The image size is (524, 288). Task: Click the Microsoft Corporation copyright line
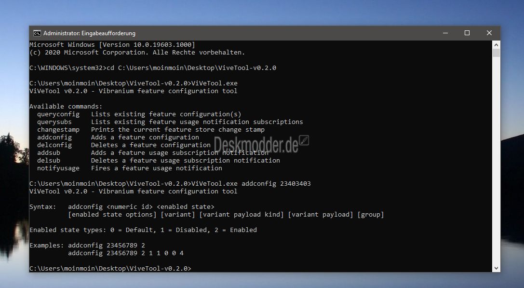click(x=137, y=53)
